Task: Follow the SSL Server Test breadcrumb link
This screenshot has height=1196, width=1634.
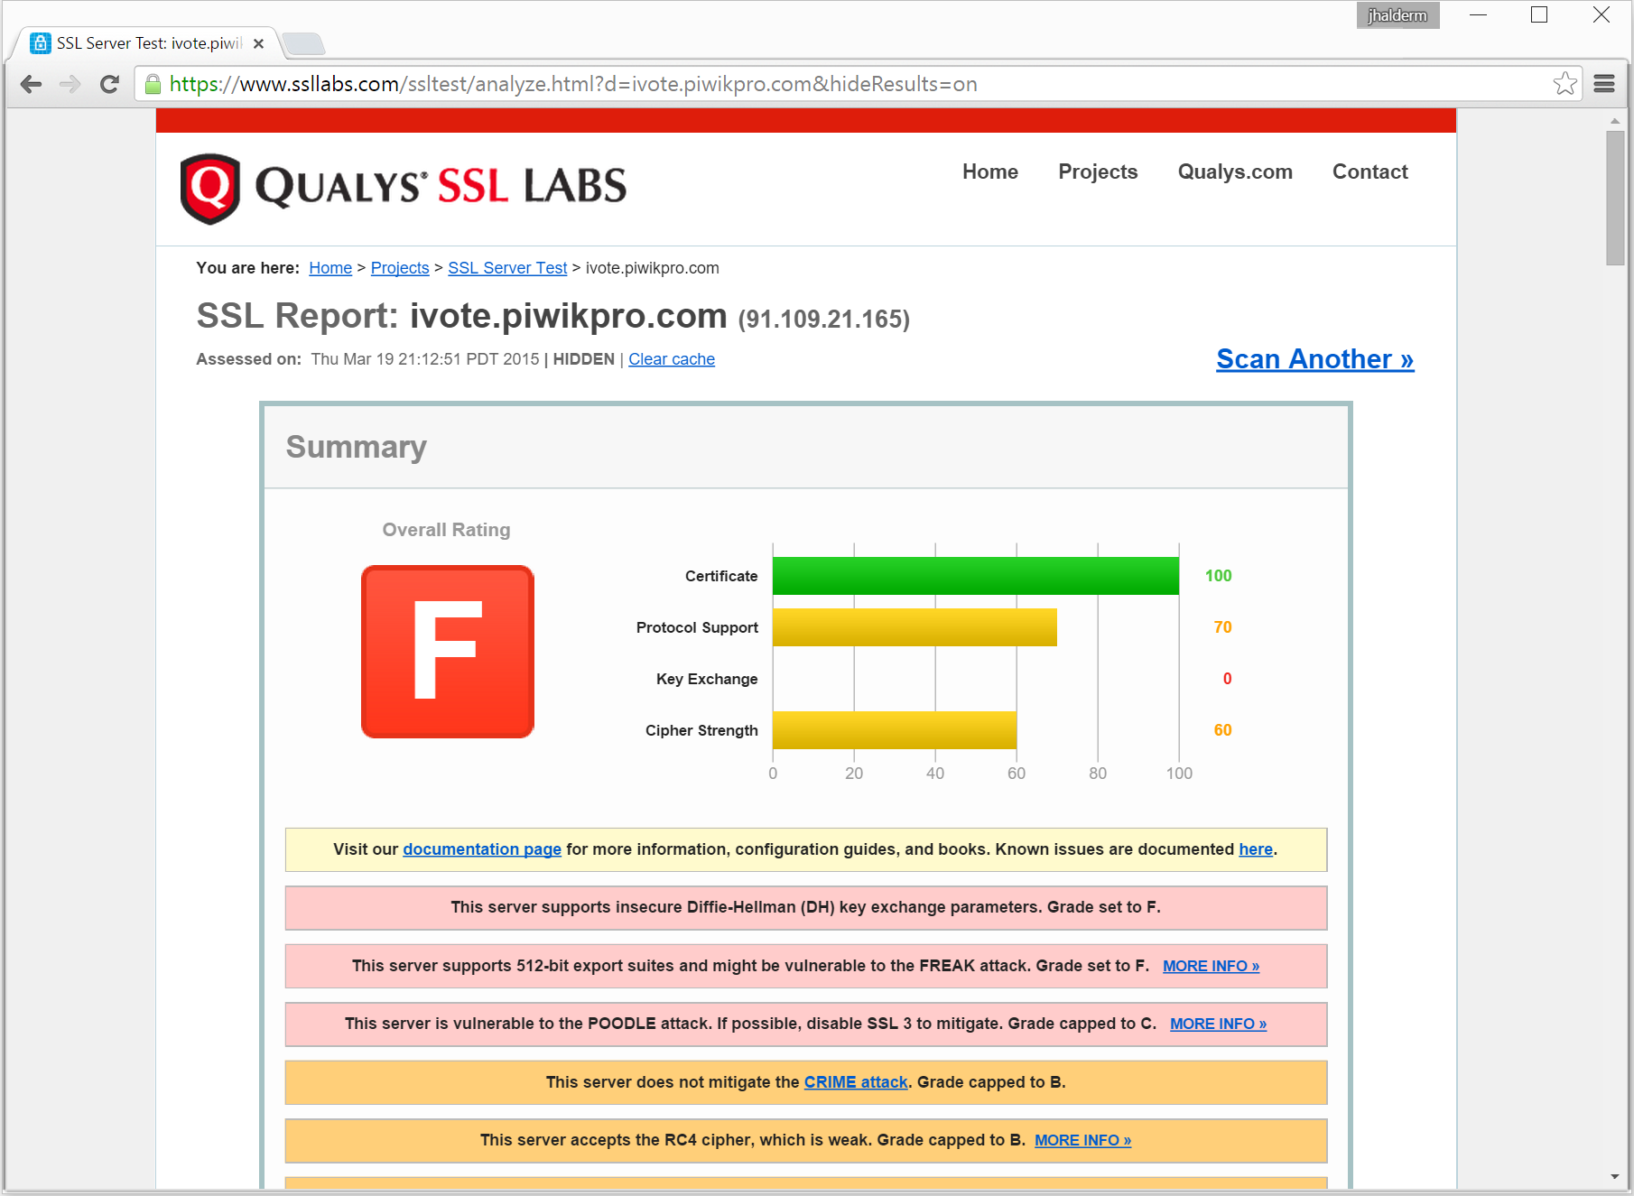Action: click(x=507, y=268)
